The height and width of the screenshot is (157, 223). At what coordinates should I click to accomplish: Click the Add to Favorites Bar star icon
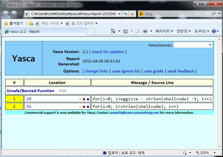tap(31, 23)
